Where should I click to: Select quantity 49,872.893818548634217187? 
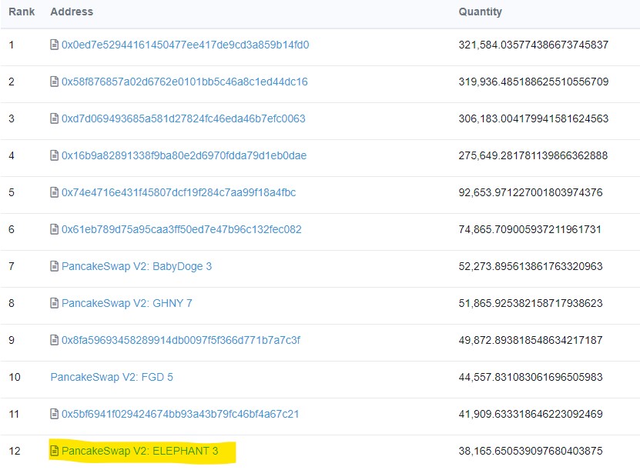[531, 340]
